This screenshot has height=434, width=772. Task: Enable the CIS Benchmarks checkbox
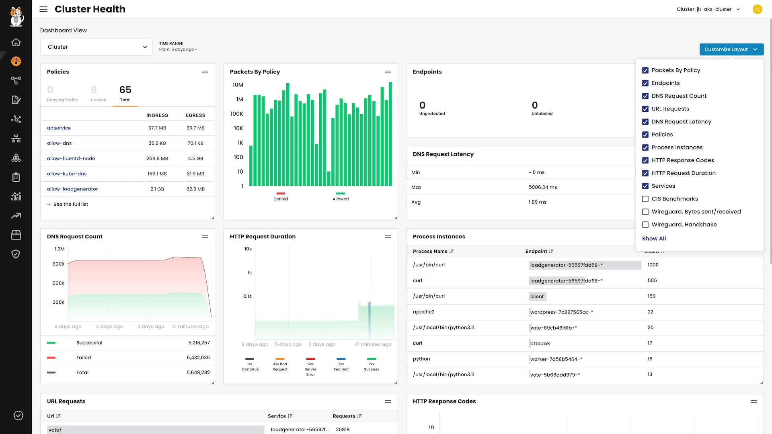645,199
